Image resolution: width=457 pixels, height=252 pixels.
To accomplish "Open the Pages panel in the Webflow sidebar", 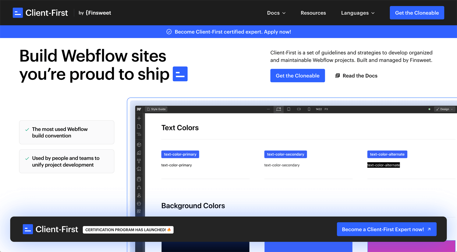I will [139, 126].
